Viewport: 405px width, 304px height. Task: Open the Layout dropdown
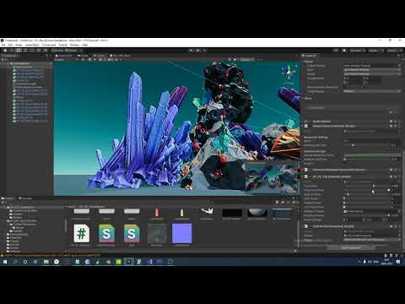click(394, 51)
